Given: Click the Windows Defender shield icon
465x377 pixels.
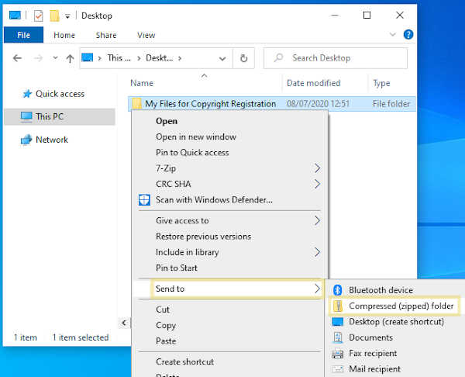Looking at the screenshot, I should pos(144,200).
